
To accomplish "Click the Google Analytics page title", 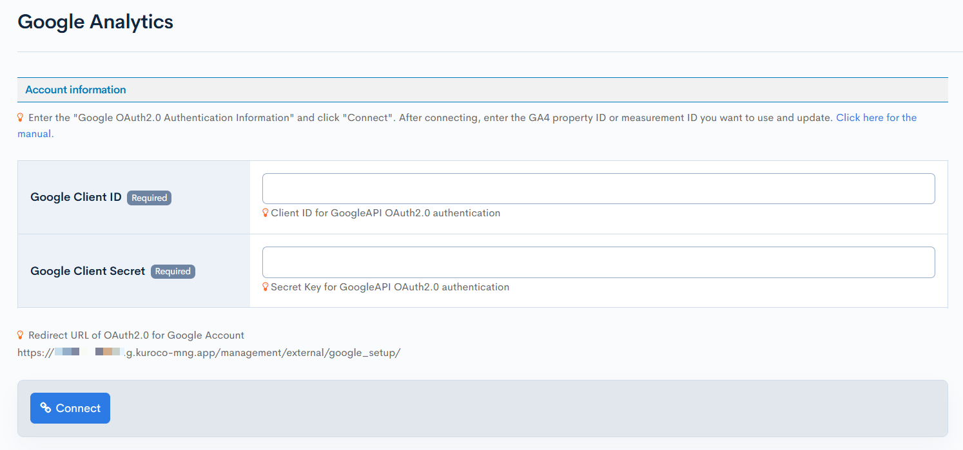I will coord(95,21).
